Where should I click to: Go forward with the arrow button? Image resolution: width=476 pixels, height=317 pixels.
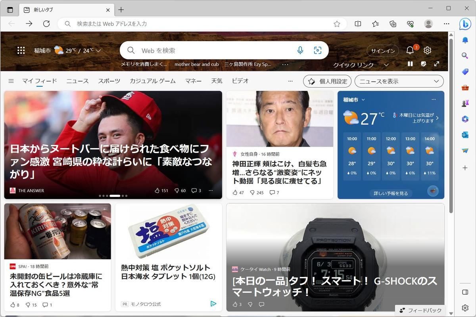[29, 24]
